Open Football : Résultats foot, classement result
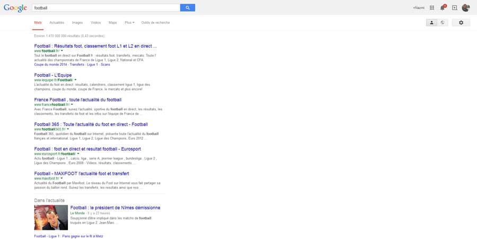The image size is (477, 239). click(95, 46)
